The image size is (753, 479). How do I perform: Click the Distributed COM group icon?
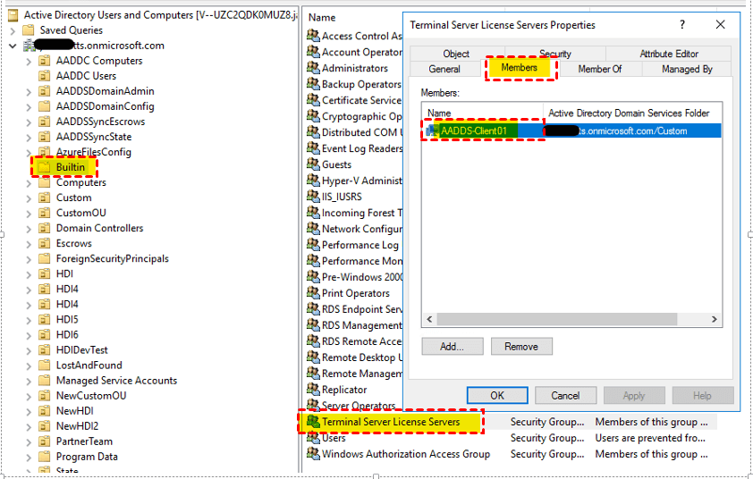pyautogui.click(x=313, y=131)
